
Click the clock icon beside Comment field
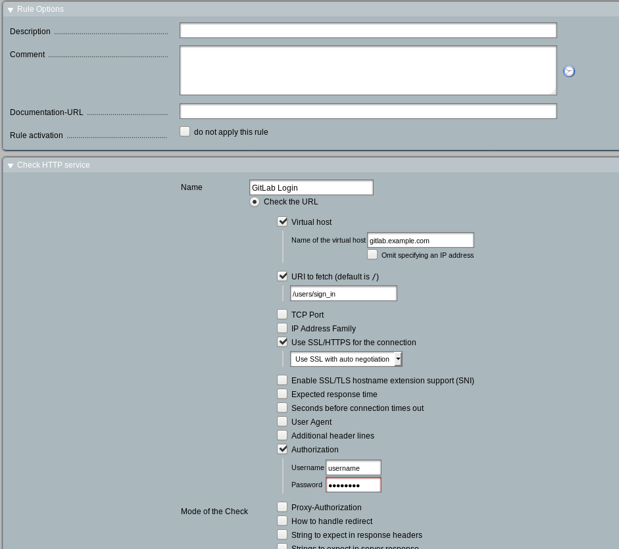569,71
